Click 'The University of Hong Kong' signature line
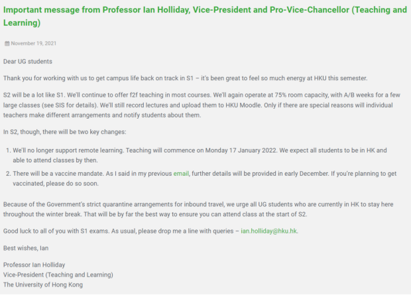This screenshot has height=295, width=411. [43, 285]
